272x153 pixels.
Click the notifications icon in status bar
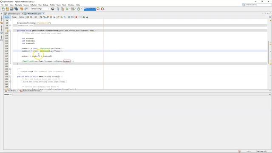tap(239, 151)
